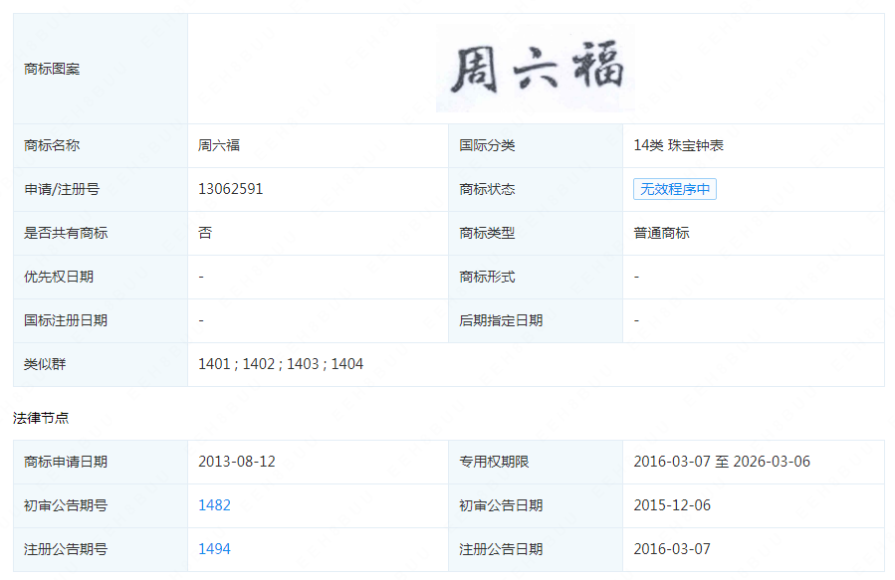Open the 1482 preliminary announcement issue link
This screenshot has width=895, height=580.
214,505
